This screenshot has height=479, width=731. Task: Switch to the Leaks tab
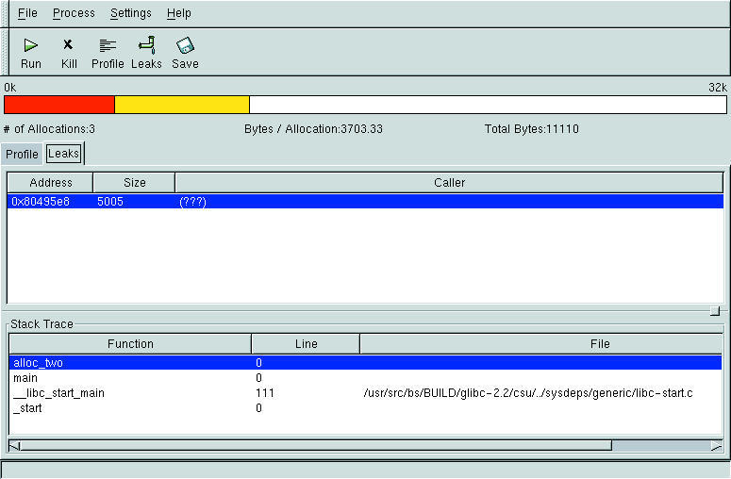pyautogui.click(x=64, y=153)
